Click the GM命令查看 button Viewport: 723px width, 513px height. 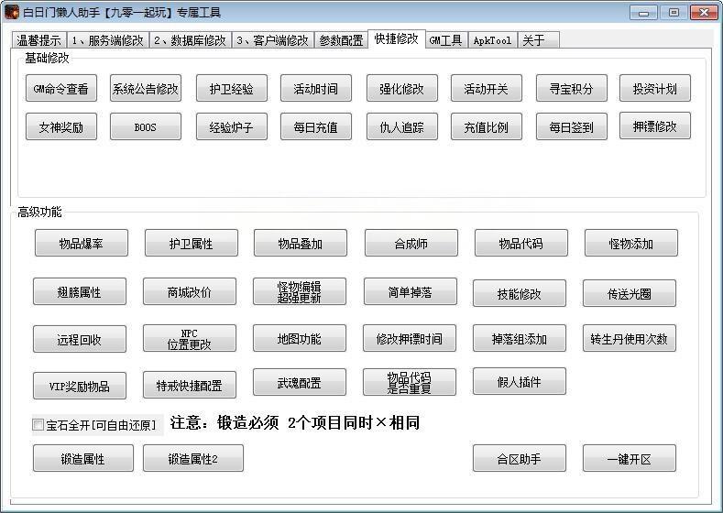[61, 89]
